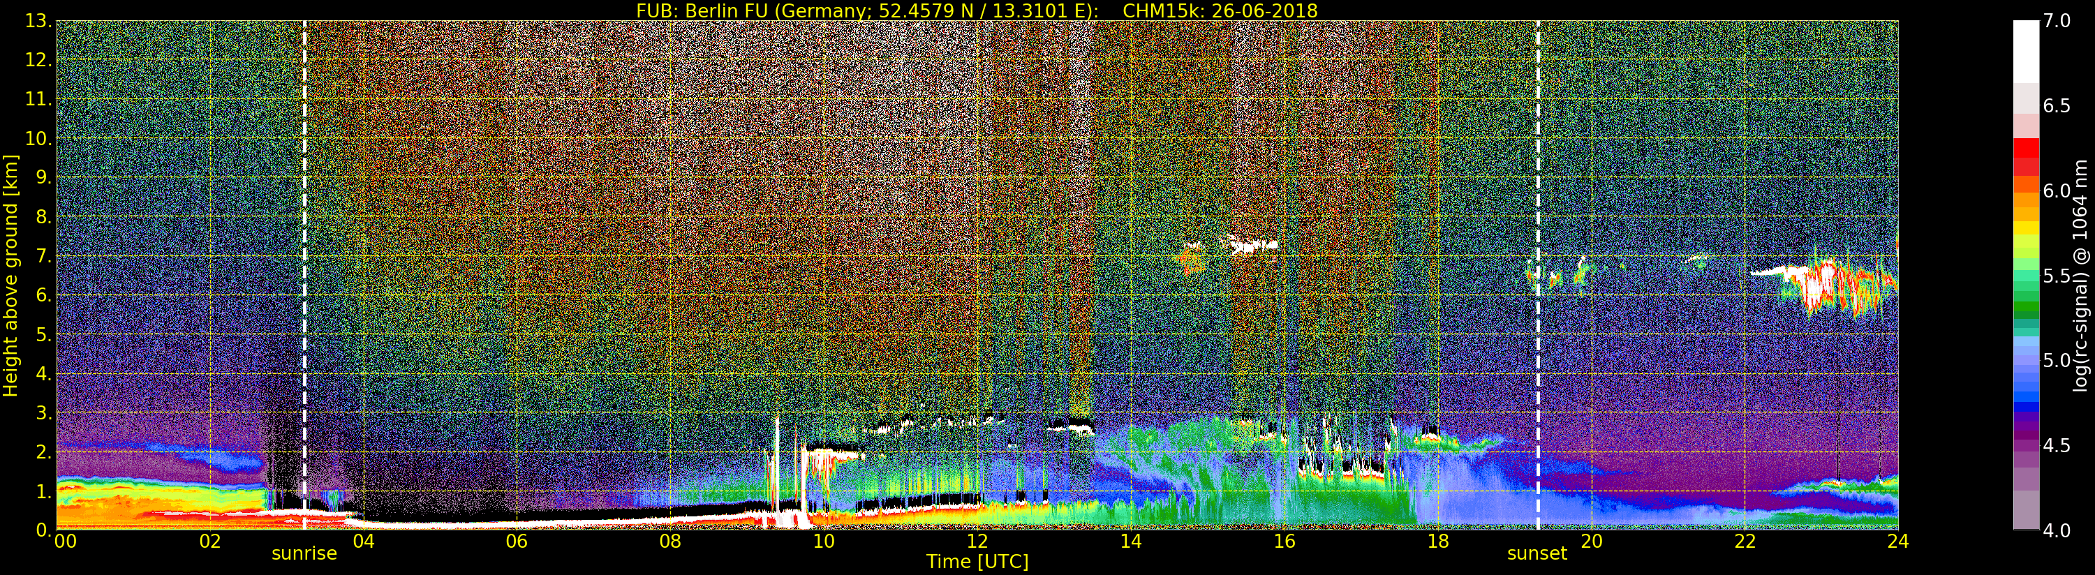
Task: Click the '11.' height axis tick label
Action: [39, 99]
